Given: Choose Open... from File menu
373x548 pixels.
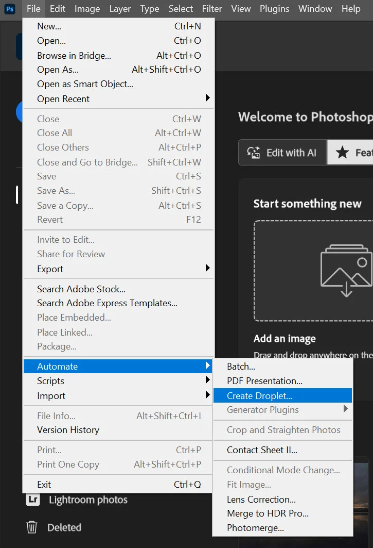Looking at the screenshot, I should pyautogui.click(x=119, y=41).
